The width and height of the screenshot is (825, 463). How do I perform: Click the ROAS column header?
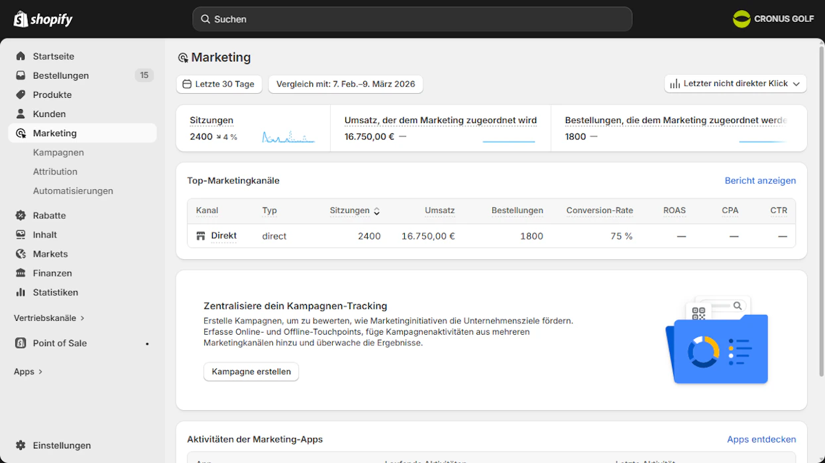click(x=675, y=210)
